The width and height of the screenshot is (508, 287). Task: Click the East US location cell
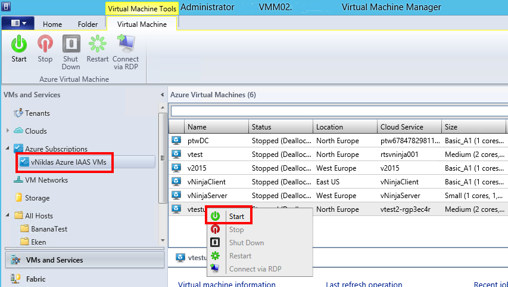(328, 182)
